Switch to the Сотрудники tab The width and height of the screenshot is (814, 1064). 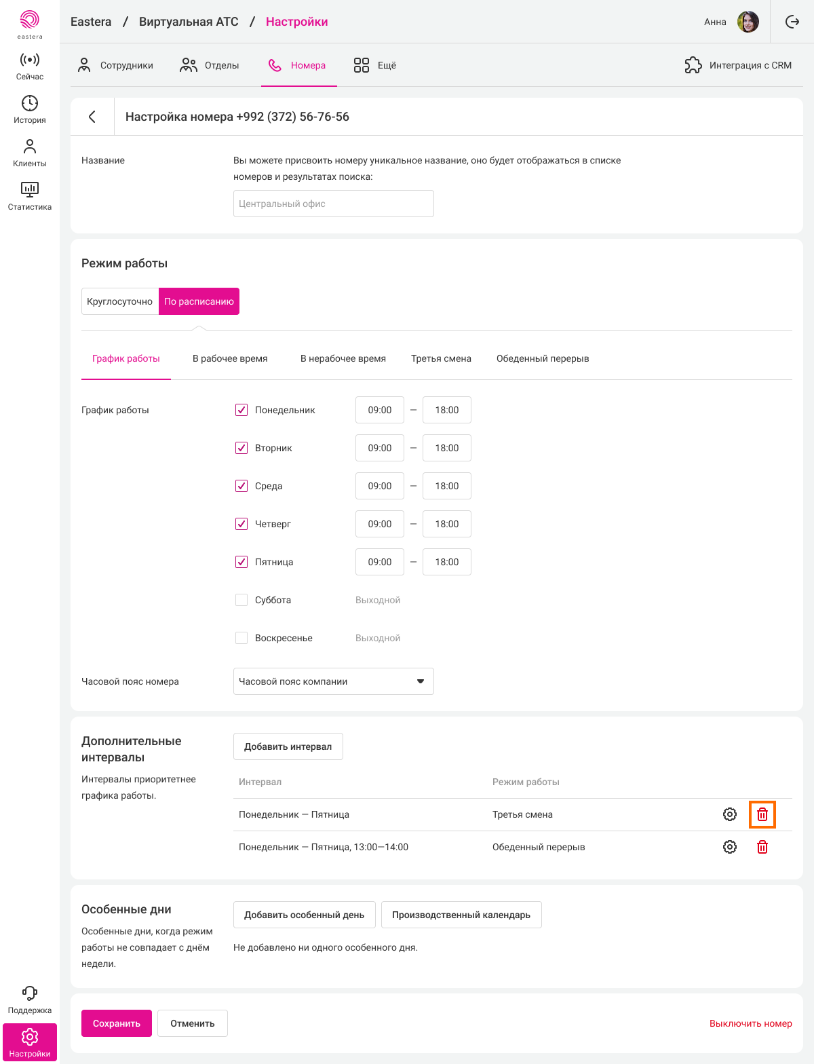click(115, 65)
